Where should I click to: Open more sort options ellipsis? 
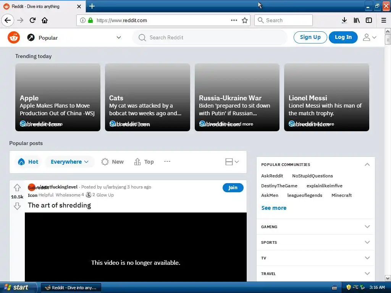point(167,161)
